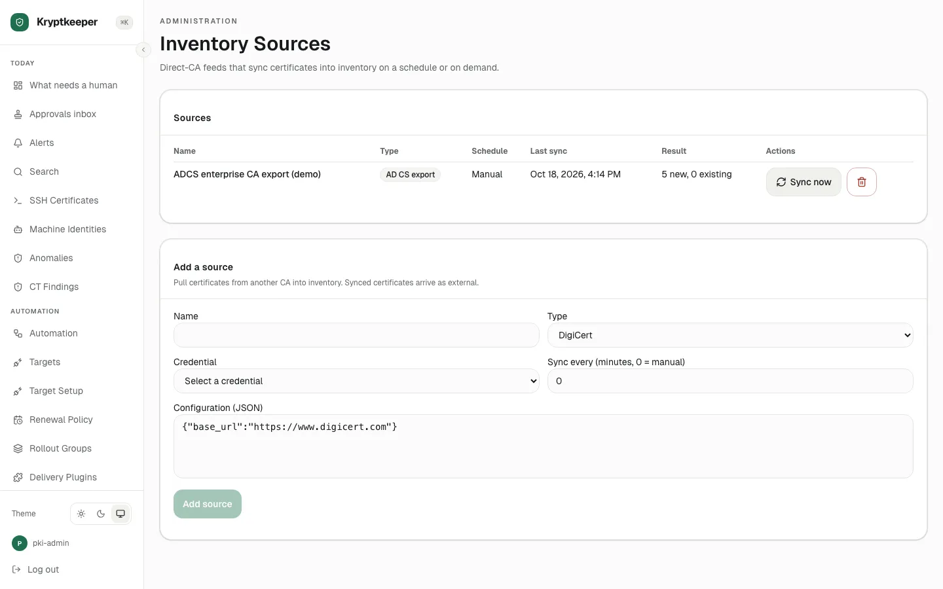Click the Name input field
The width and height of the screenshot is (943, 589).
click(x=356, y=335)
